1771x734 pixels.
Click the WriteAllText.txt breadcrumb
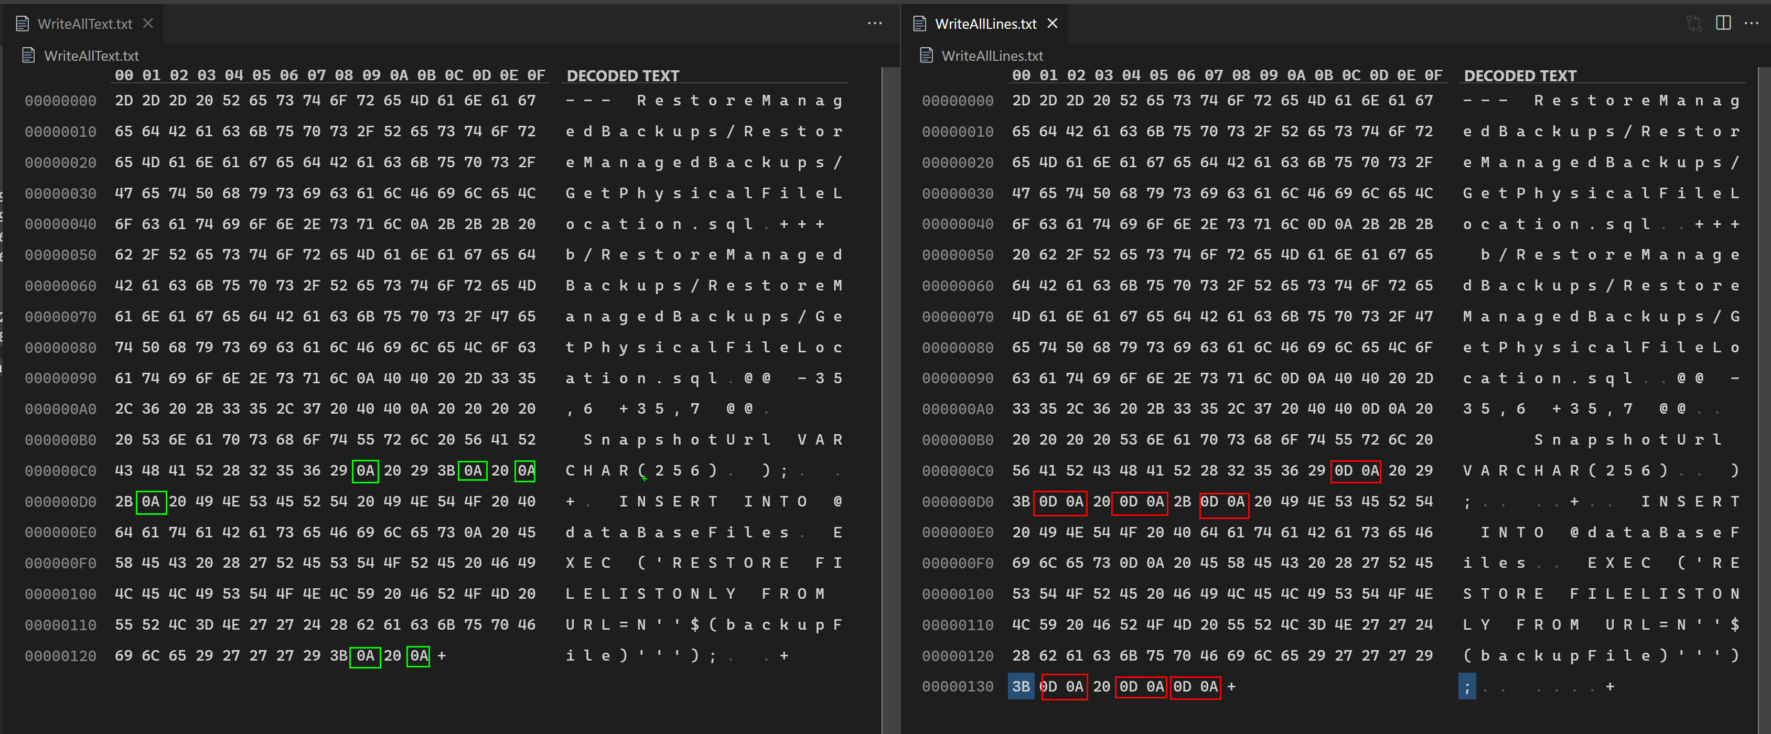tap(91, 56)
